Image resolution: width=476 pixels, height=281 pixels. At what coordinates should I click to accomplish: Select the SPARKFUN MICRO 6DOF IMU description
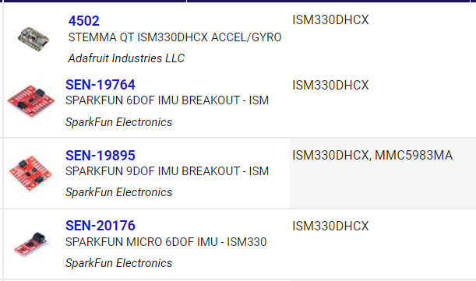[x=166, y=242]
